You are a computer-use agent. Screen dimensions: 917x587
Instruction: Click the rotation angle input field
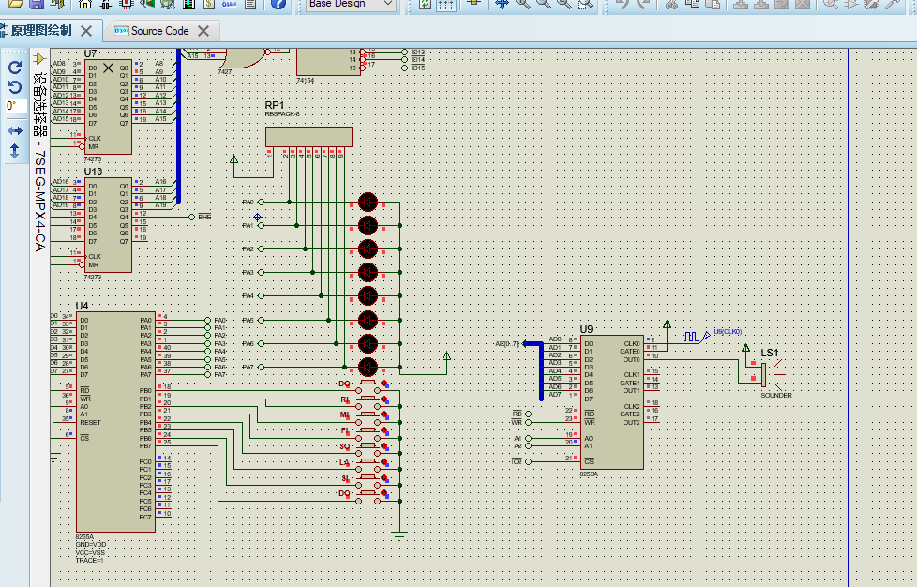[x=16, y=106]
